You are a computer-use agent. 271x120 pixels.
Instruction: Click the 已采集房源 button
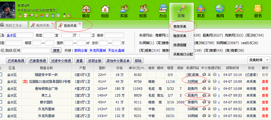point(16,61)
